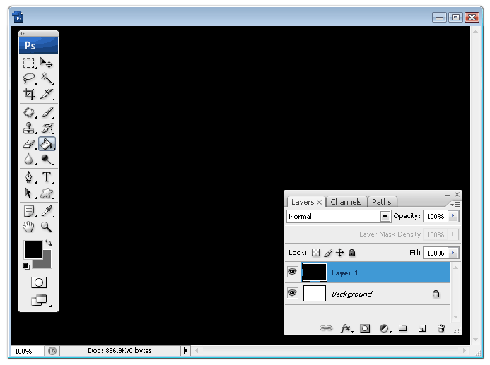
Task: Click the Fill value field
Action: (x=436, y=253)
